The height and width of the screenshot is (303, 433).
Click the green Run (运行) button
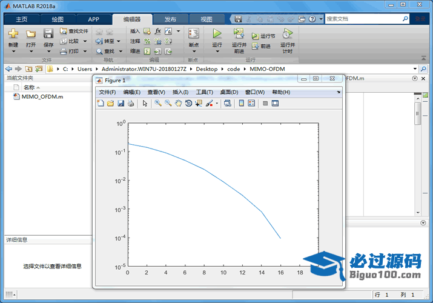(217, 34)
